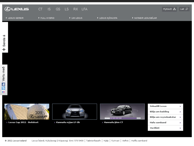Click the 2011 Lexus-Iceland copyright text
The width and height of the screenshot is (194, 146).
(16, 141)
